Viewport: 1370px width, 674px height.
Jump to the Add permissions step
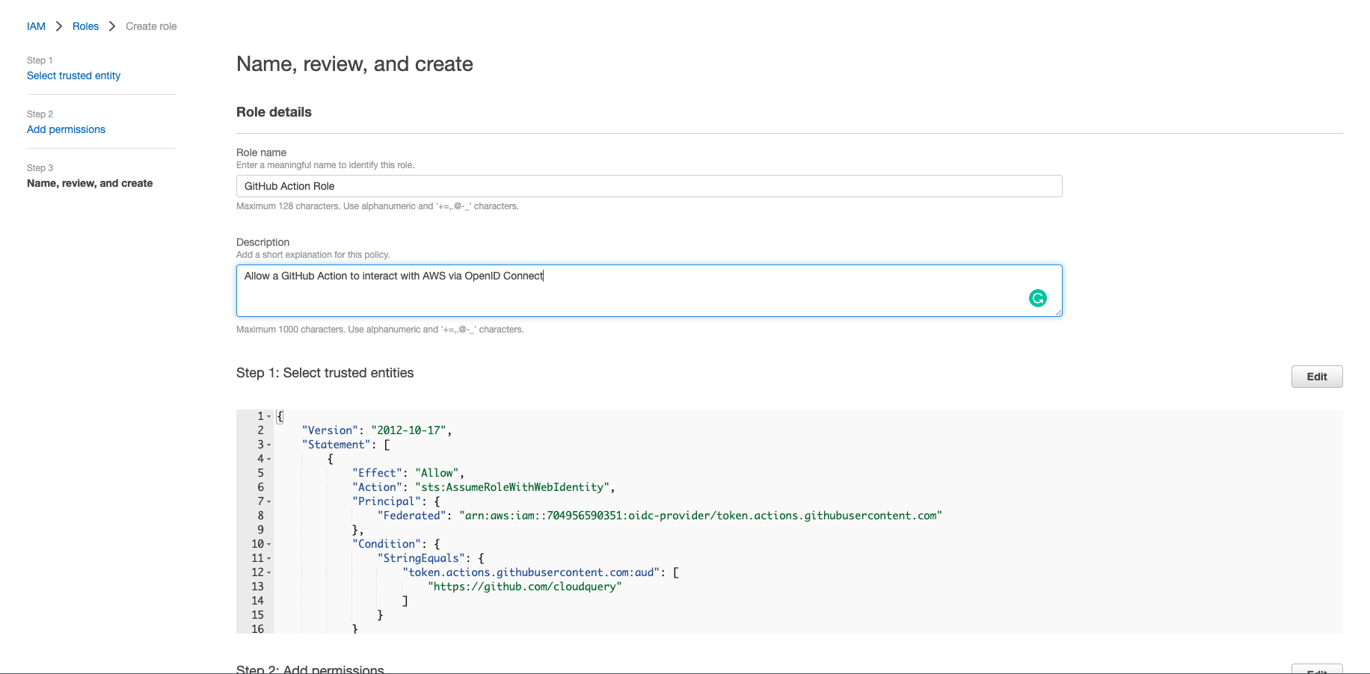(x=66, y=129)
